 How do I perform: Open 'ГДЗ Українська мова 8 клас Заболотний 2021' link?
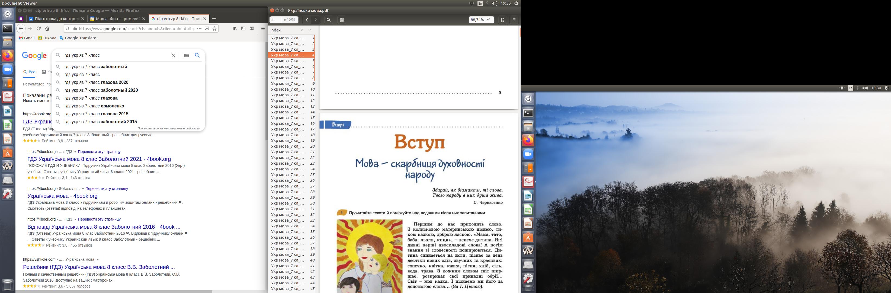pos(99,159)
